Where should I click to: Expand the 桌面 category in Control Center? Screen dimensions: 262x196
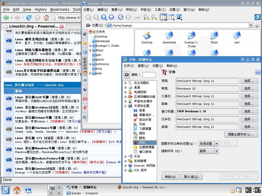point(125,88)
